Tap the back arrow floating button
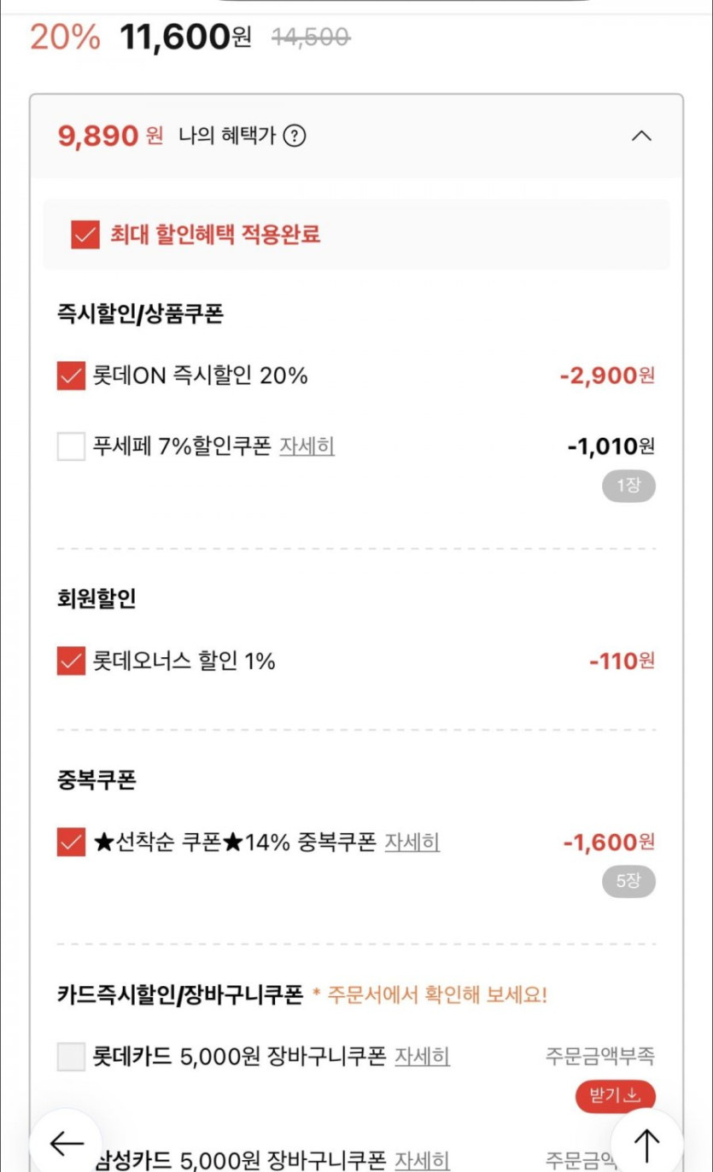This screenshot has width=713, height=1172. click(x=66, y=1142)
